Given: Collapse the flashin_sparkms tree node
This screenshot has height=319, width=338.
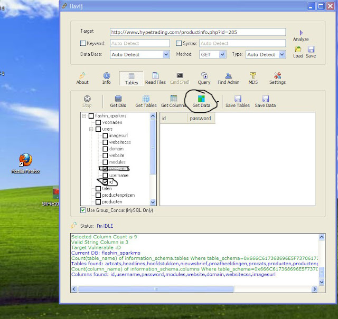Looking at the screenshot, I should [84, 116].
